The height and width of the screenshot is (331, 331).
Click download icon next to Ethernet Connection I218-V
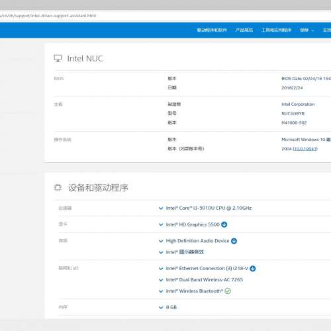pyautogui.click(x=253, y=269)
